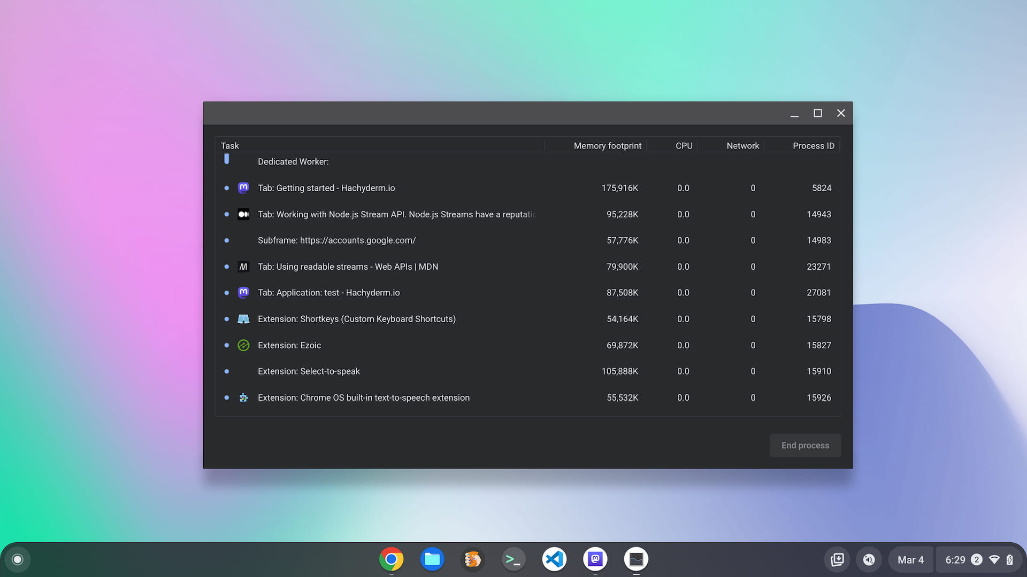Click the Medium icon for Node.js Streams tab
The height and width of the screenshot is (577, 1027).
click(243, 214)
